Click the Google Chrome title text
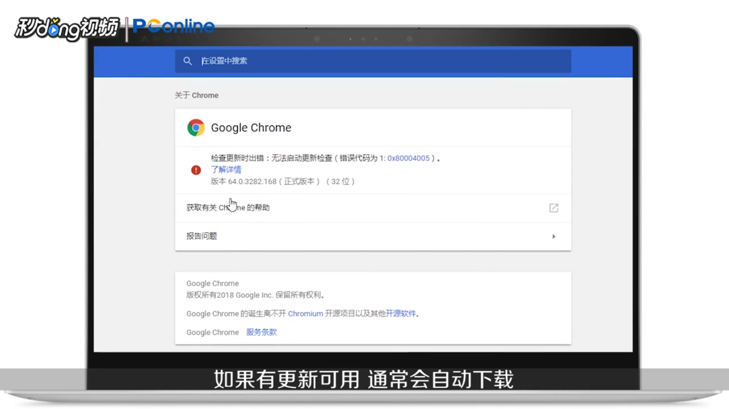 [251, 128]
